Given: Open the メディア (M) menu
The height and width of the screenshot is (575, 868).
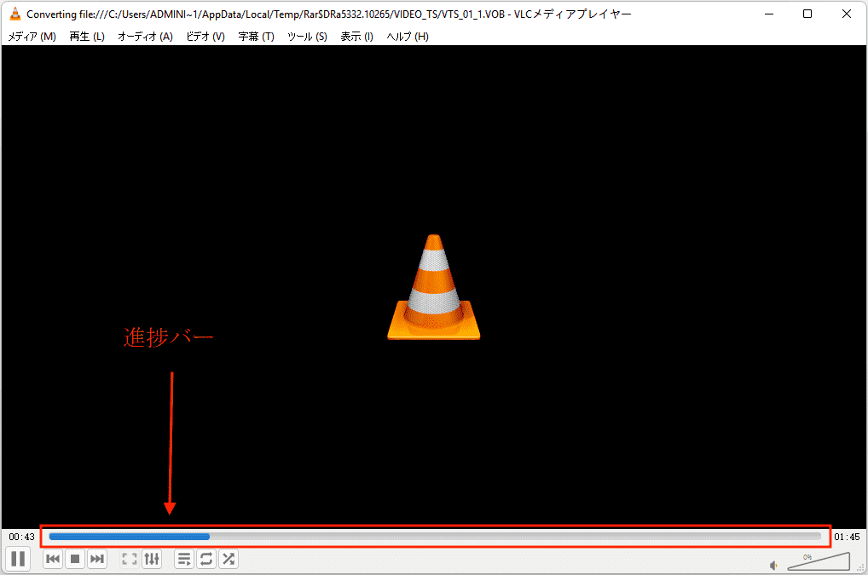Looking at the screenshot, I should click(32, 37).
